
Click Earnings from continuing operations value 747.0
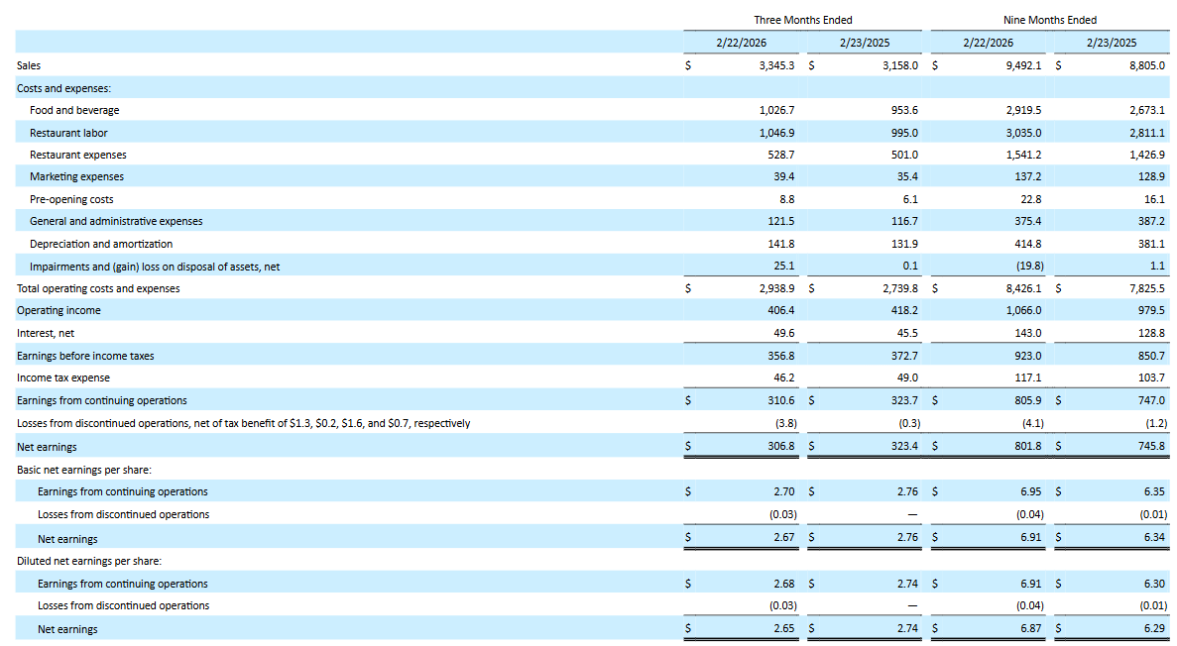point(1151,400)
